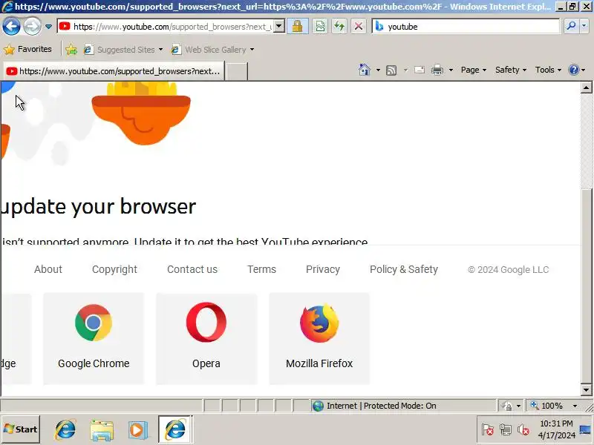
Task: Open Web Slice Gallery in the favorites bar
Action: pyautogui.click(x=213, y=50)
